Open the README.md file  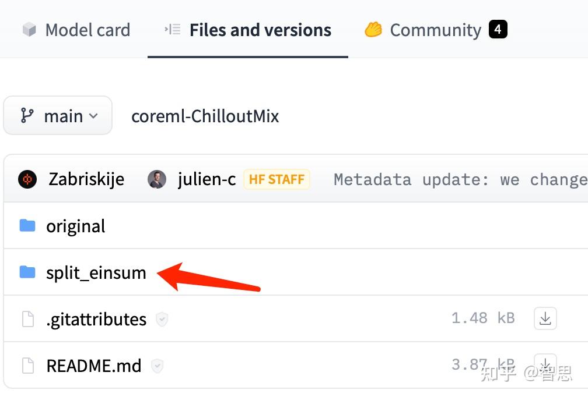[94, 366]
